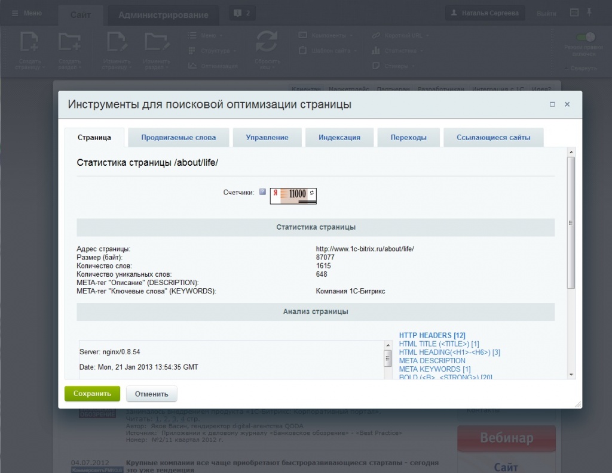Screen dimensions: 612x473
Task: Click the panel icon beside Выйти
Action: 574,13
